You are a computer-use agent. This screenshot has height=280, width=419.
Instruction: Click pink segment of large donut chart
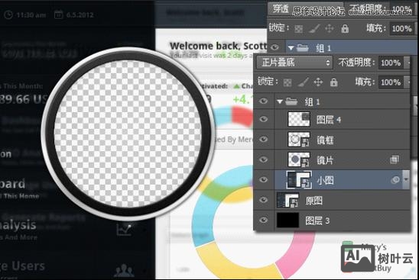295,255
